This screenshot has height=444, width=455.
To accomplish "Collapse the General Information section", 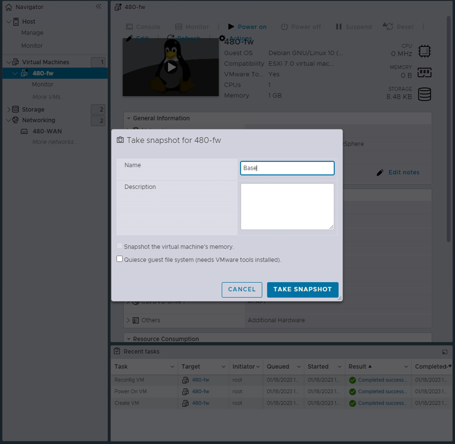I will [x=128, y=118].
